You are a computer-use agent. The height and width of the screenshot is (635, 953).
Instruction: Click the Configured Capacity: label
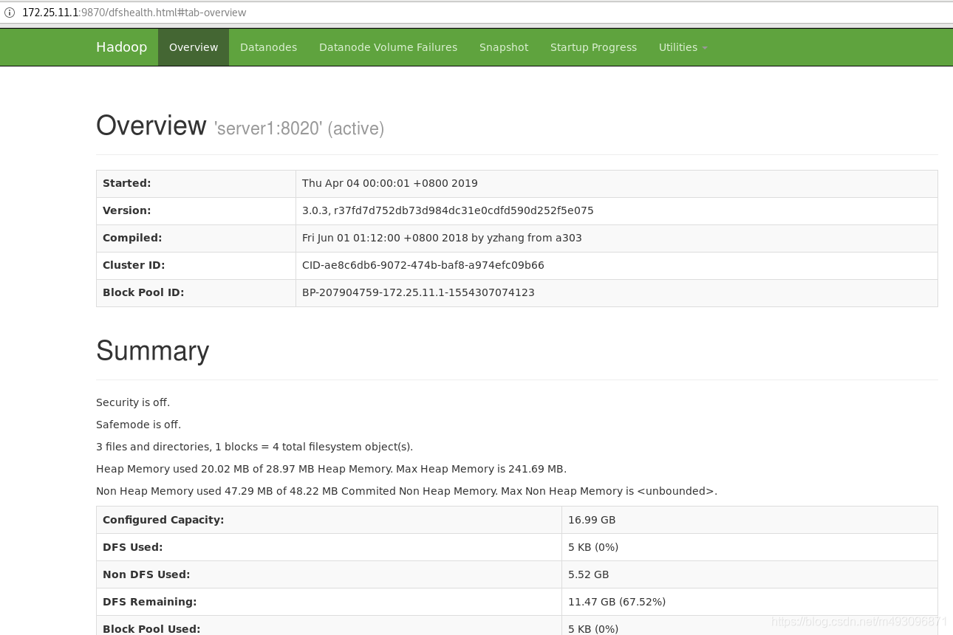coord(163,520)
